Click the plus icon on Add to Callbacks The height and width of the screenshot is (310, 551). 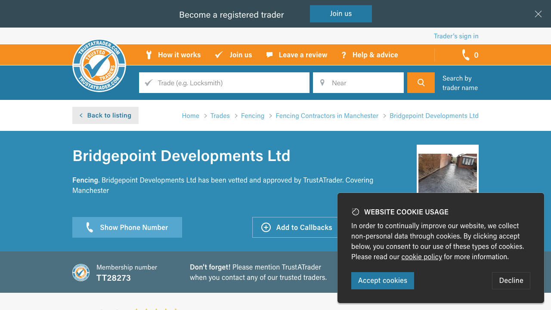click(x=266, y=227)
